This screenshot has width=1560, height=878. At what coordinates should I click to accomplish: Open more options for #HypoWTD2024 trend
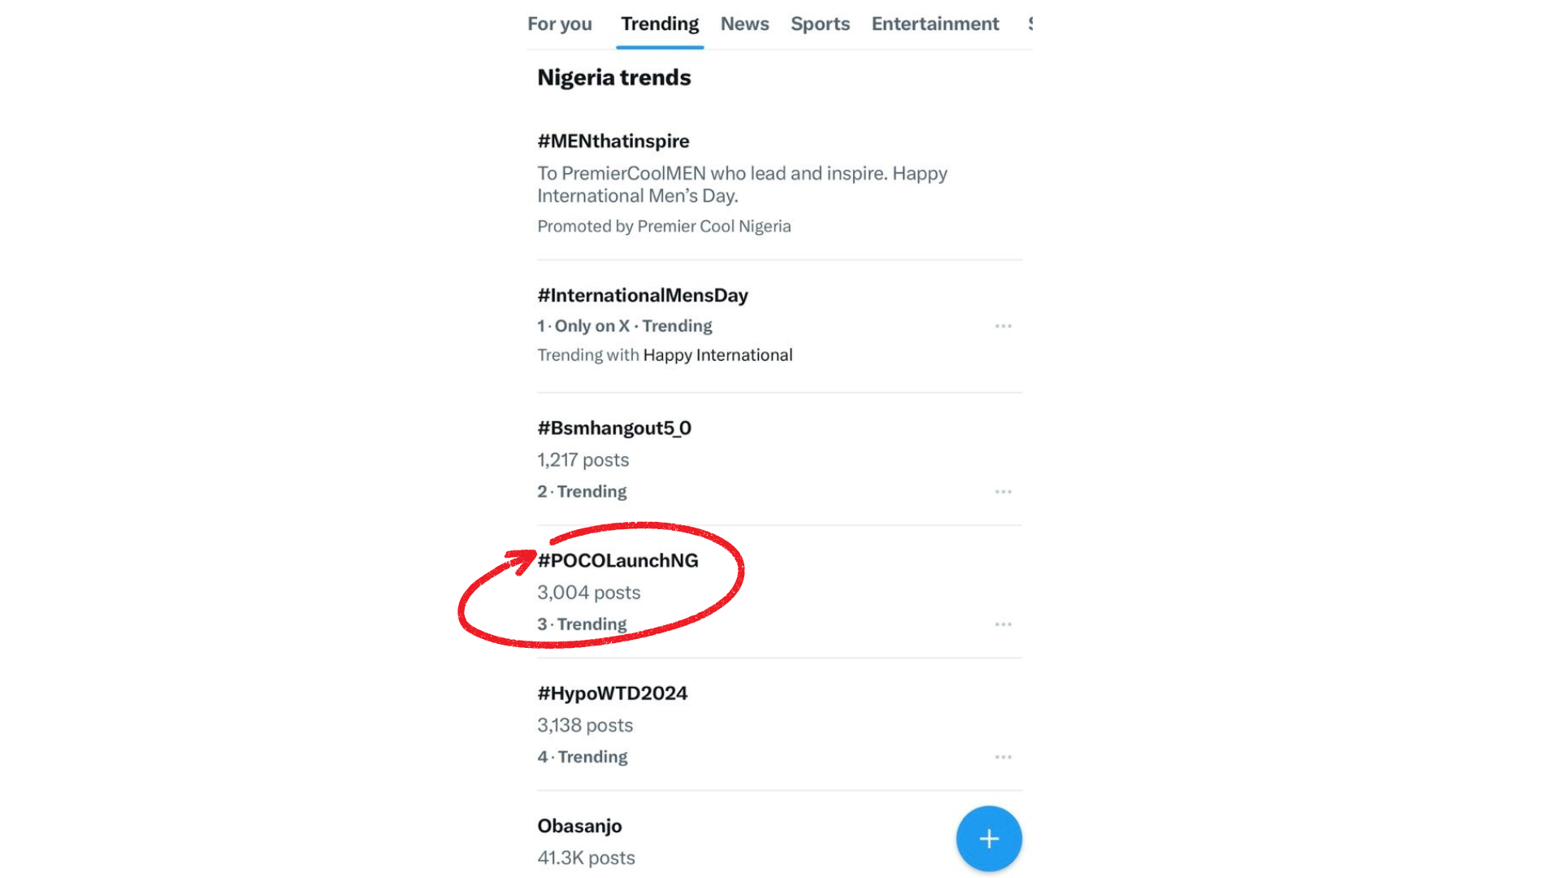click(x=1003, y=757)
